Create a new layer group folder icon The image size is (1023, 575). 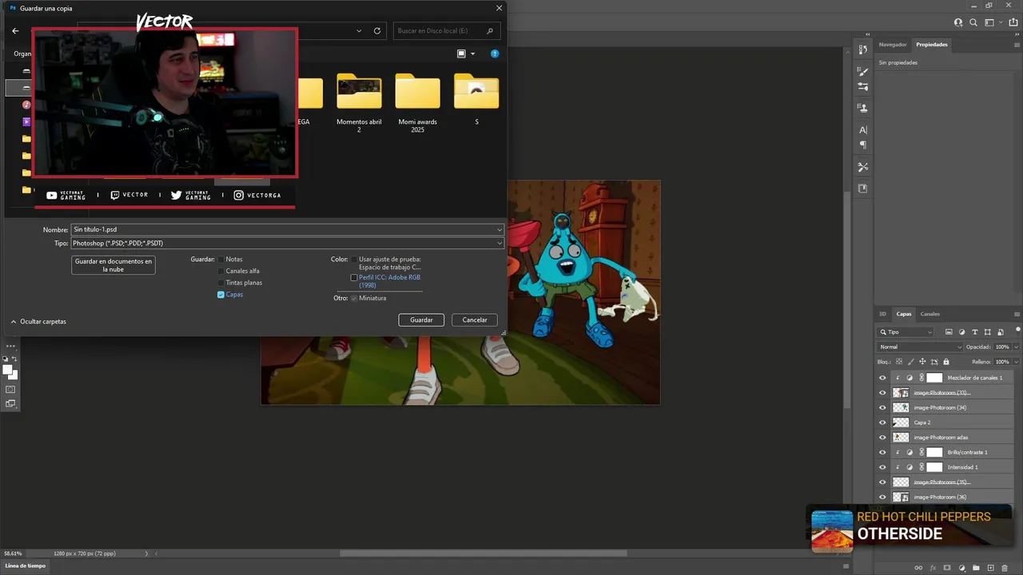[x=976, y=568]
